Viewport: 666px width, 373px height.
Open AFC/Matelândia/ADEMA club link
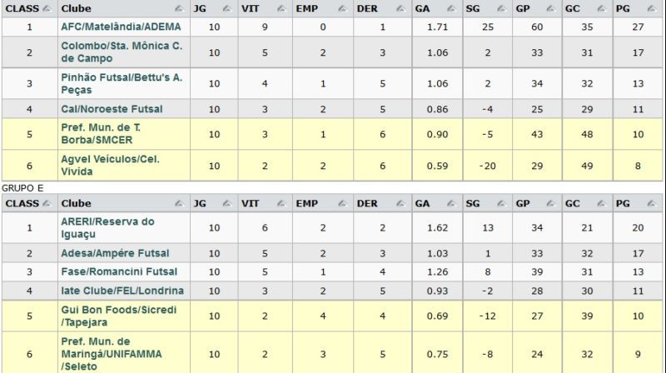click(x=121, y=27)
